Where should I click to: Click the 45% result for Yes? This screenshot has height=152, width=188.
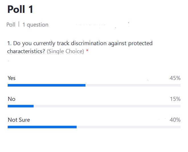175,78
